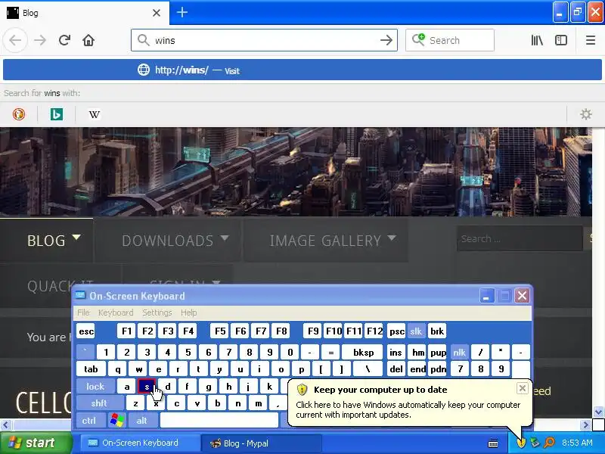Click the browser forward arrow button
605x454 pixels.
coord(40,40)
